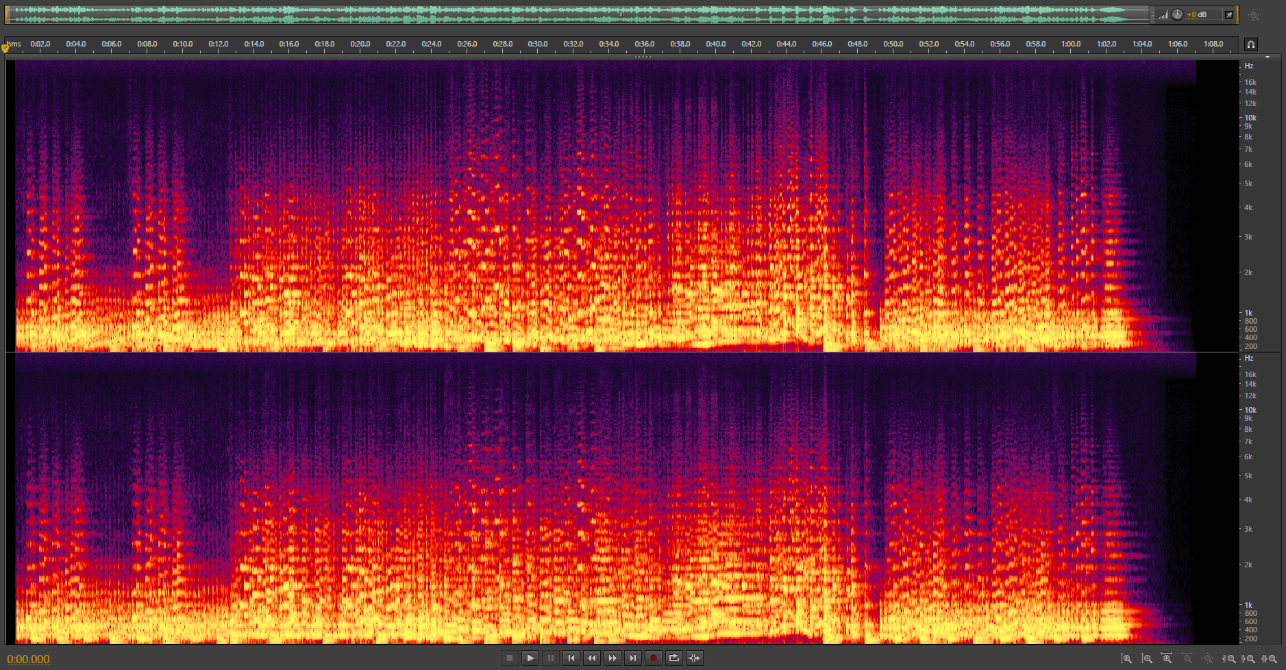1286x670 pixels.
Task: Click the playhead marker at timeline start
Action: coord(5,48)
